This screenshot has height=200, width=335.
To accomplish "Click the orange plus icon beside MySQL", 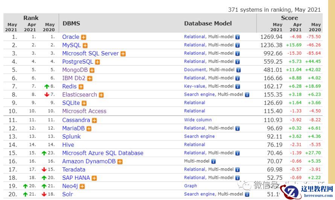I will (85, 46).
